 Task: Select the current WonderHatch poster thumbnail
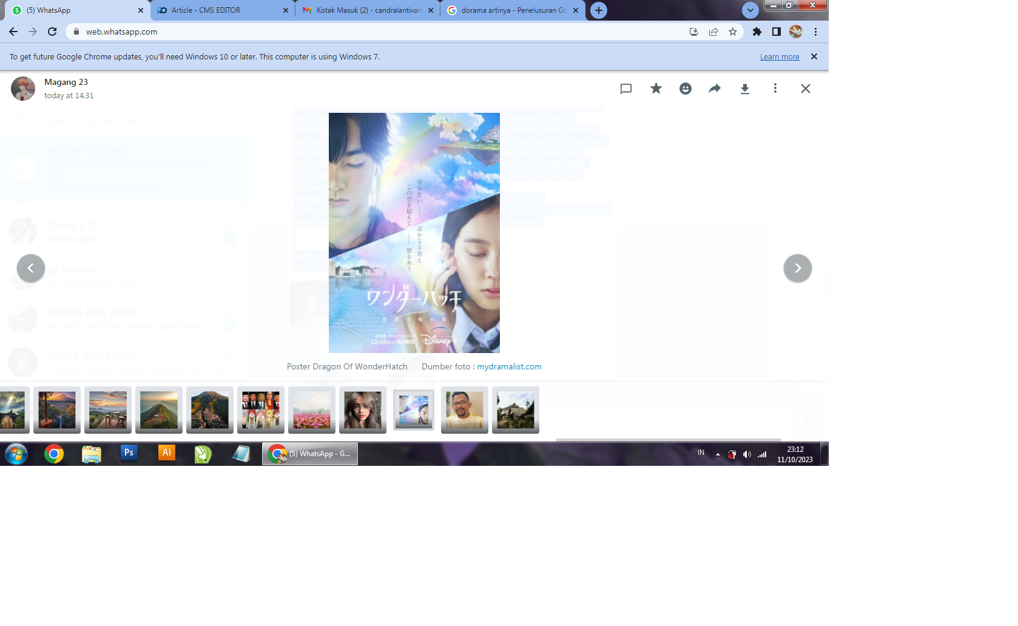pos(414,410)
